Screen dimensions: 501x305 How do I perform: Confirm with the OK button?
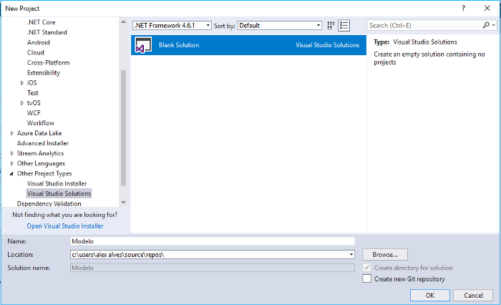pyautogui.click(x=430, y=296)
